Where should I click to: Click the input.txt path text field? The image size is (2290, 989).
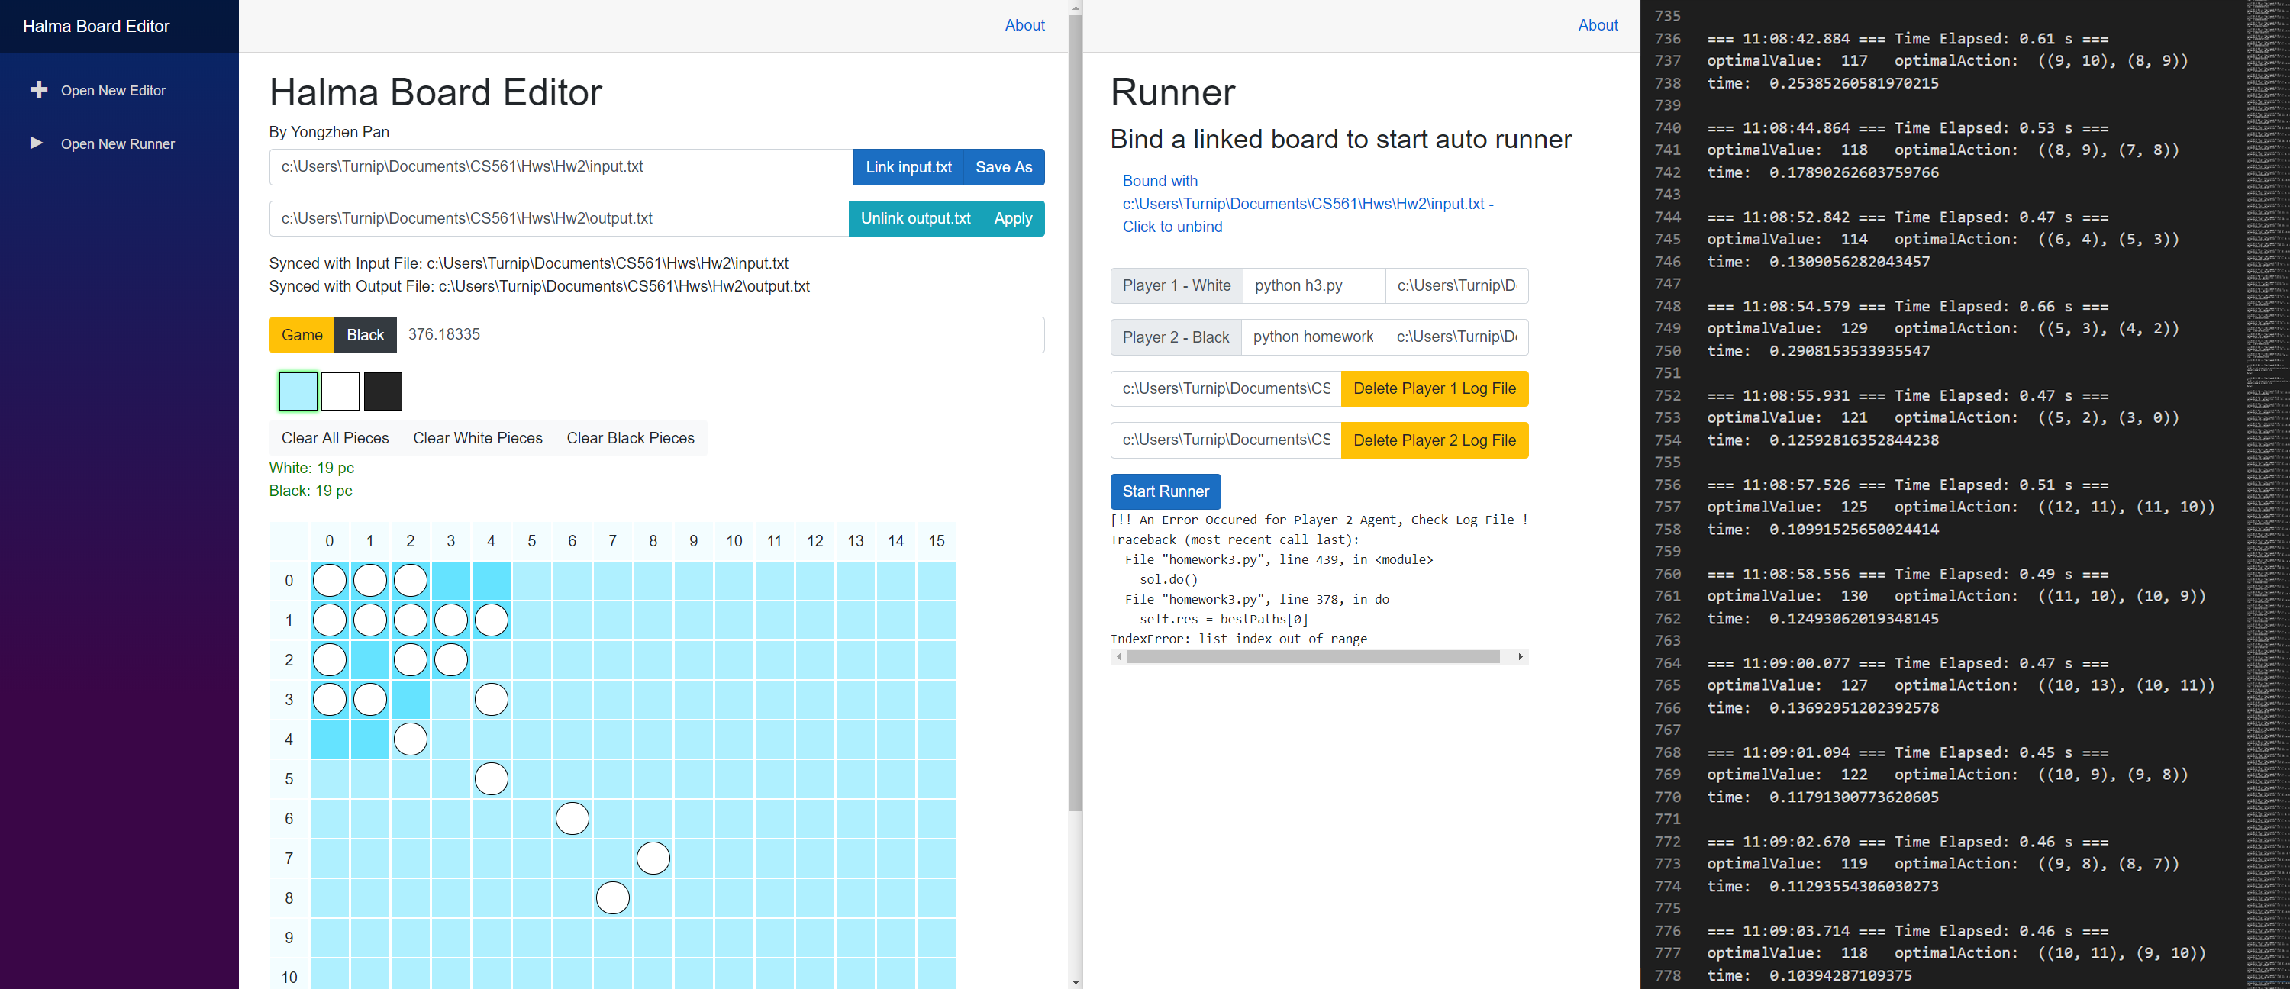click(x=560, y=166)
